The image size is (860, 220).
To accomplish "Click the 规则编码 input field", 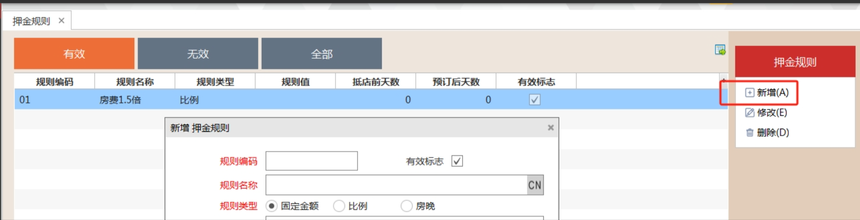I will [x=311, y=161].
